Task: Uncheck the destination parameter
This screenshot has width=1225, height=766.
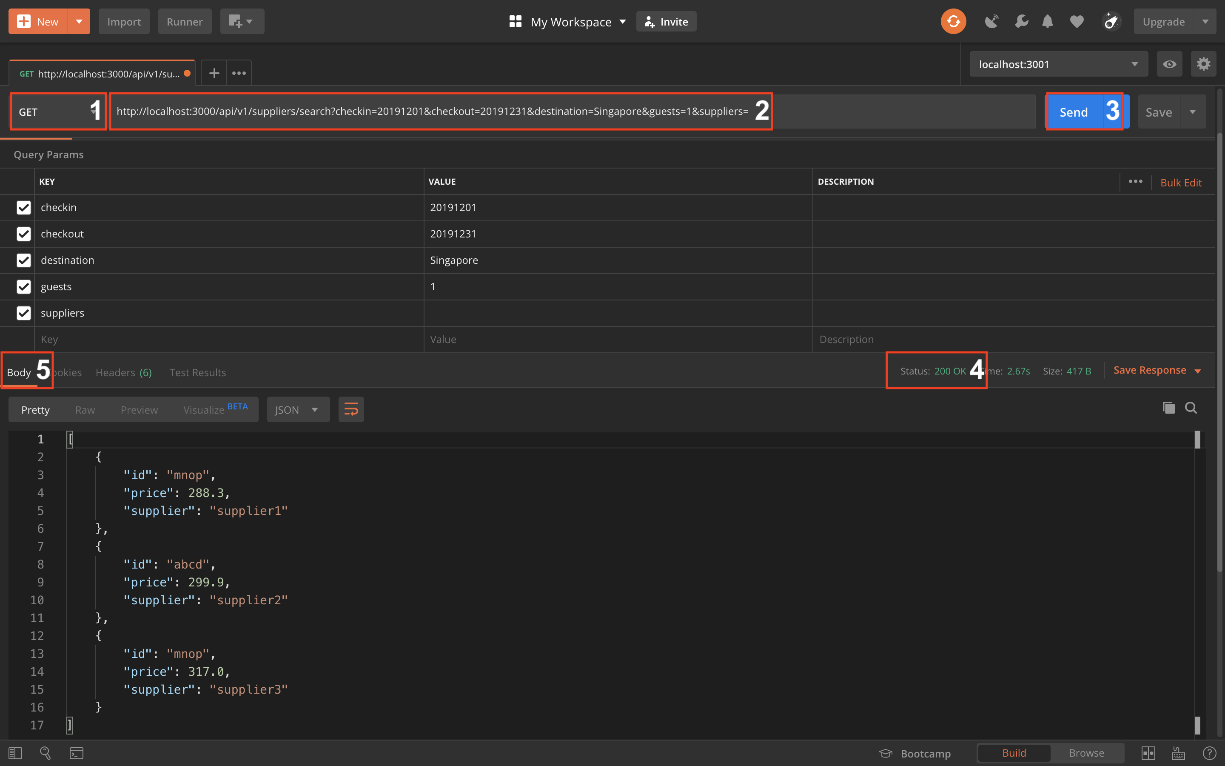Action: pyautogui.click(x=24, y=260)
